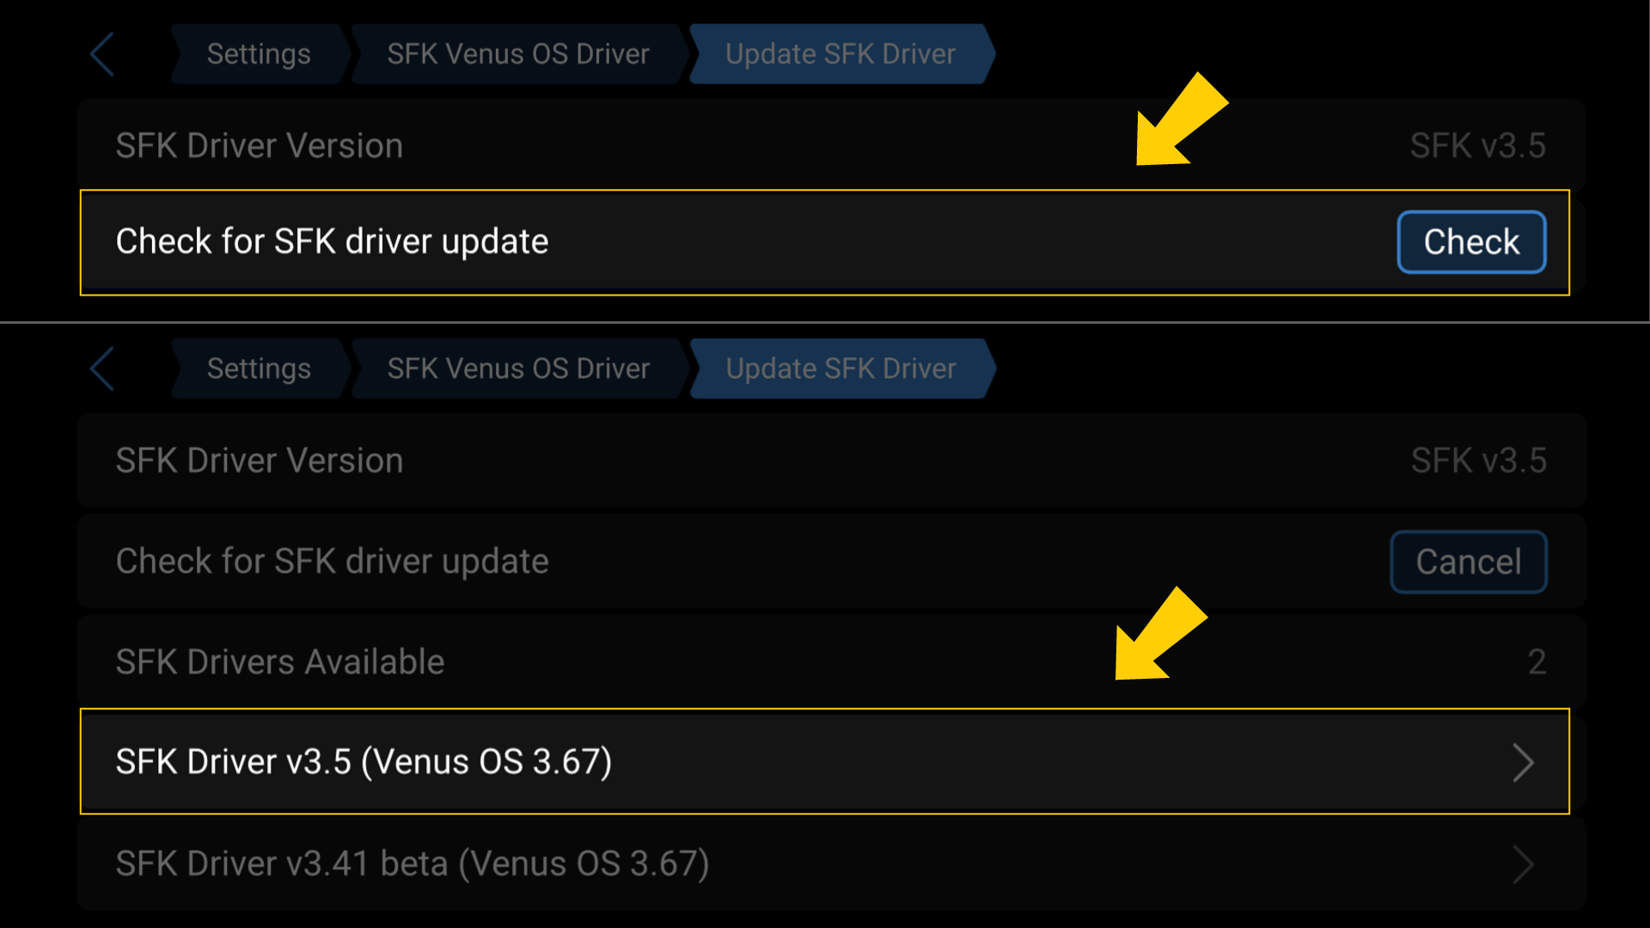Click the back arrow in the bottom screen
This screenshot has width=1650, height=928.
coord(101,368)
